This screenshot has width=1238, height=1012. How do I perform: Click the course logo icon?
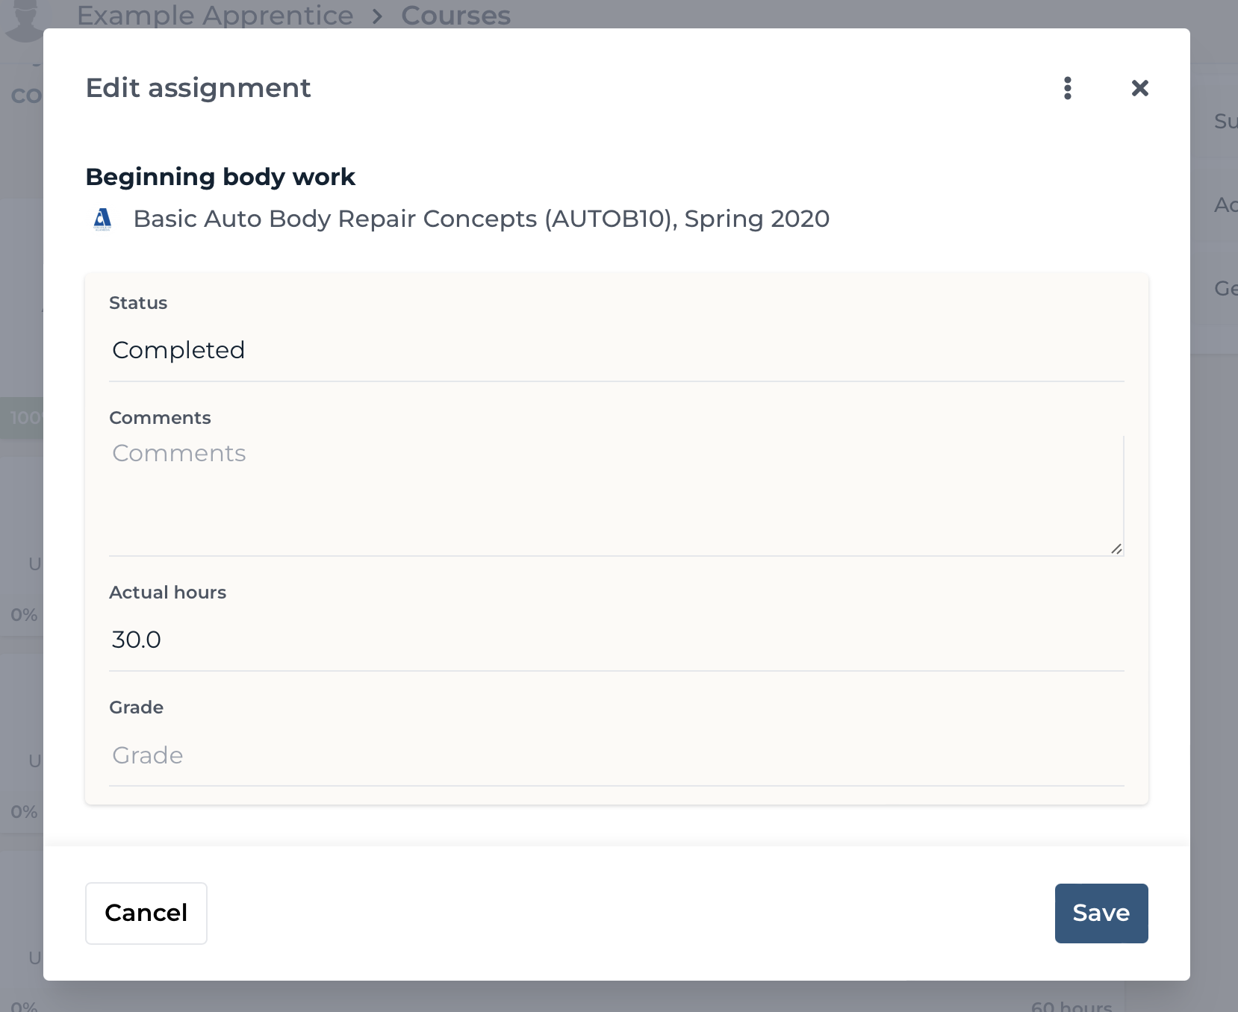click(x=102, y=219)
